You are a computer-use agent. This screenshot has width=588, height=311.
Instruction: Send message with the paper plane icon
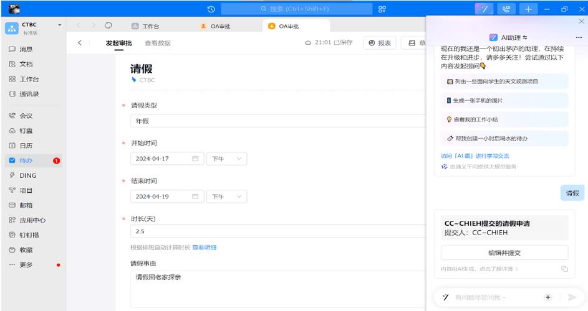click(x=572, y=297)
